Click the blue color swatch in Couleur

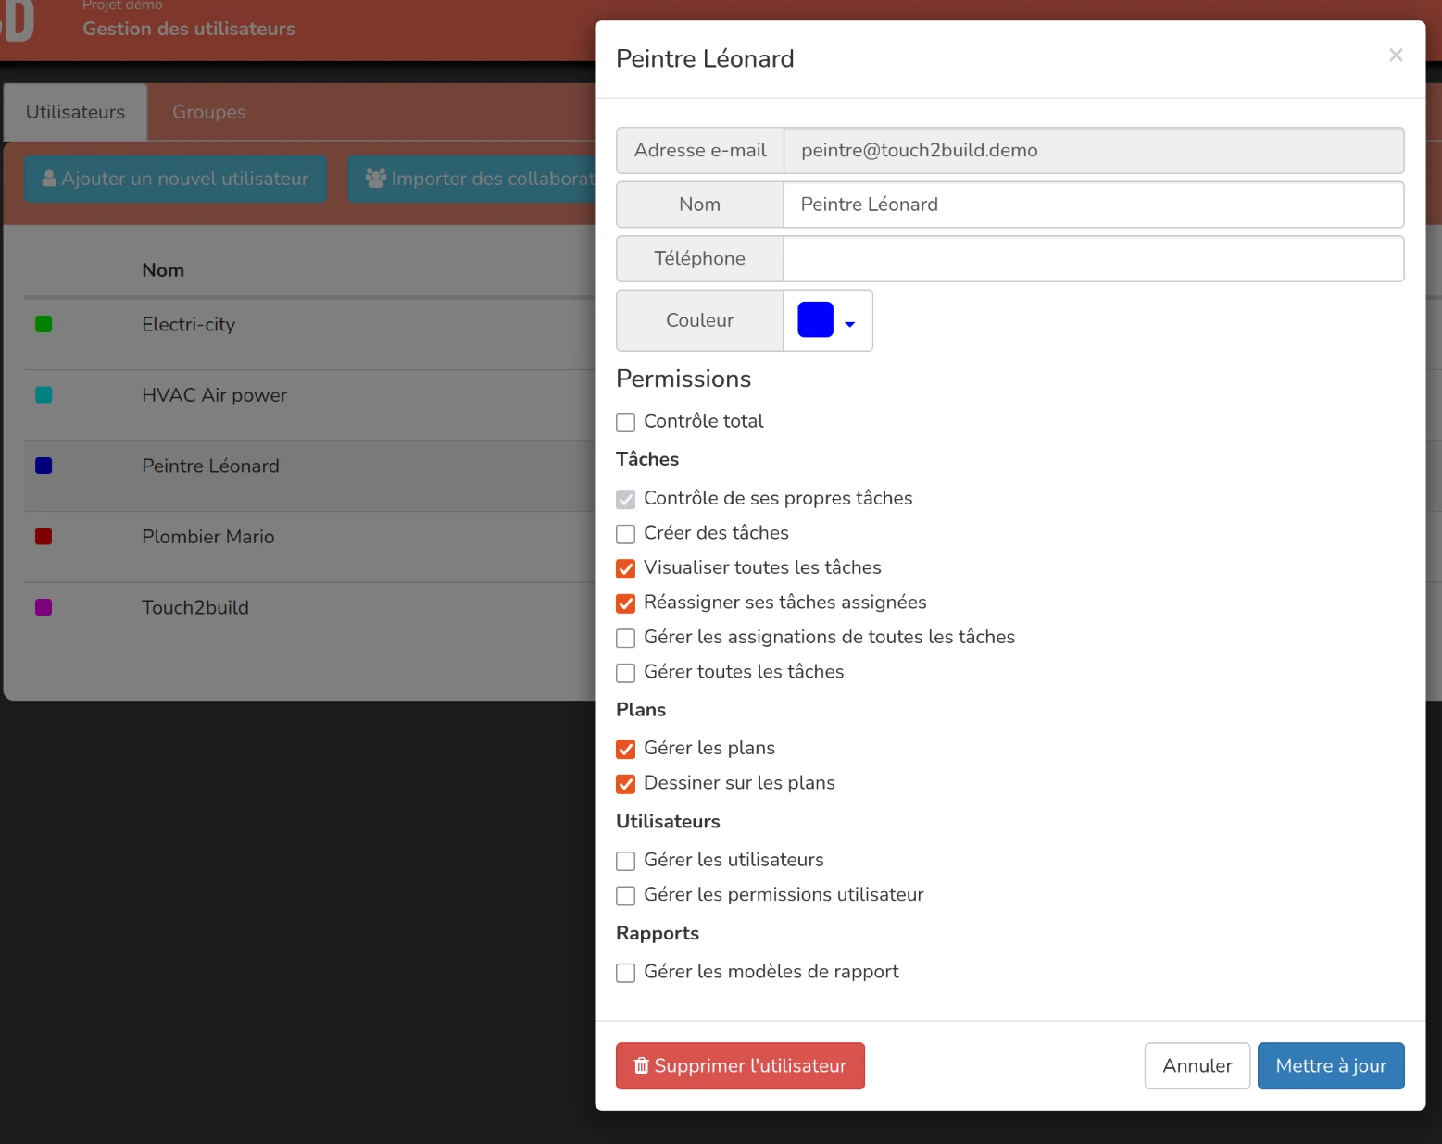click(815, 320)
